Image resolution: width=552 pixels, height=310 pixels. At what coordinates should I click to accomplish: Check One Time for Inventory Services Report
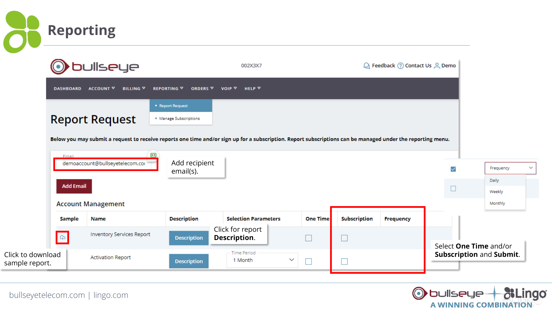pyautogui.click(x=309, y=238)
